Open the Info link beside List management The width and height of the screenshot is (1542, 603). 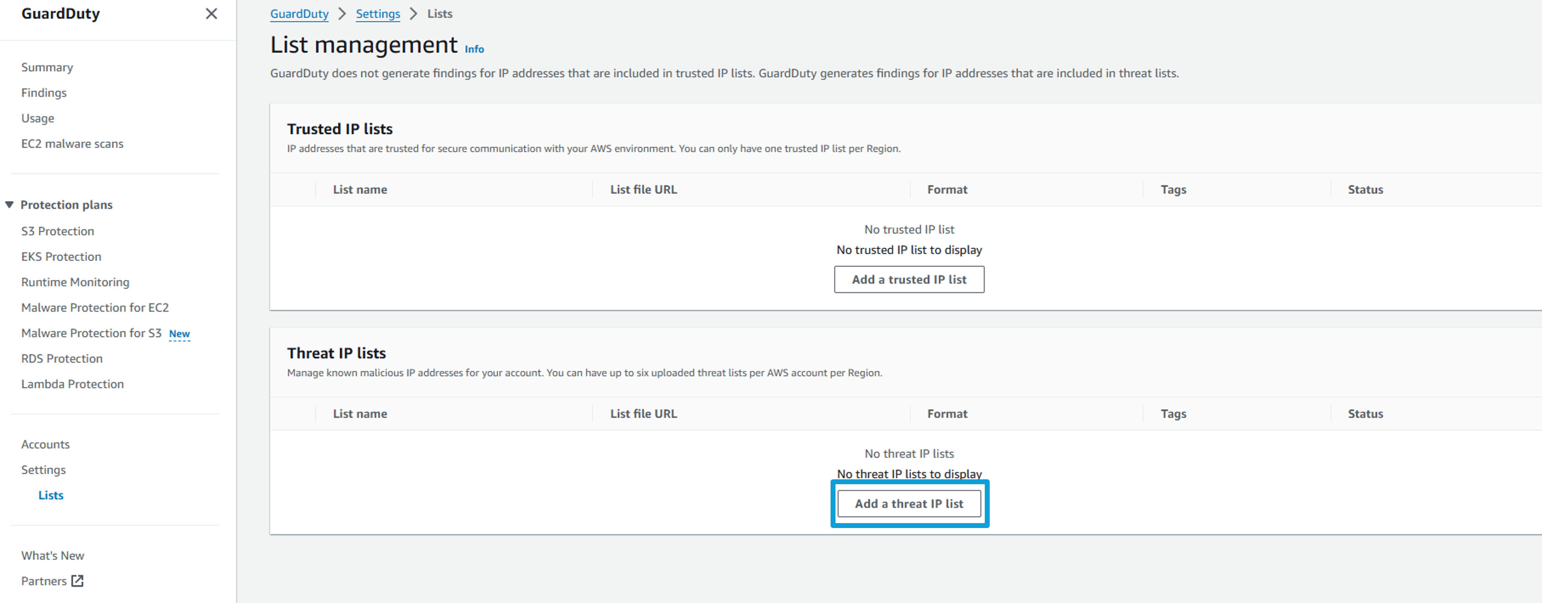[475, 49]
